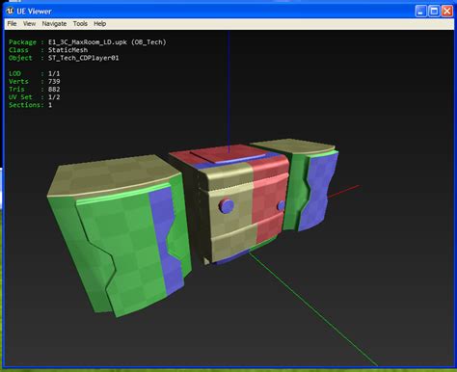This screenshot has height=372, width=457.
Task: Open the Help menu
Action: click(x=100, y=24)
